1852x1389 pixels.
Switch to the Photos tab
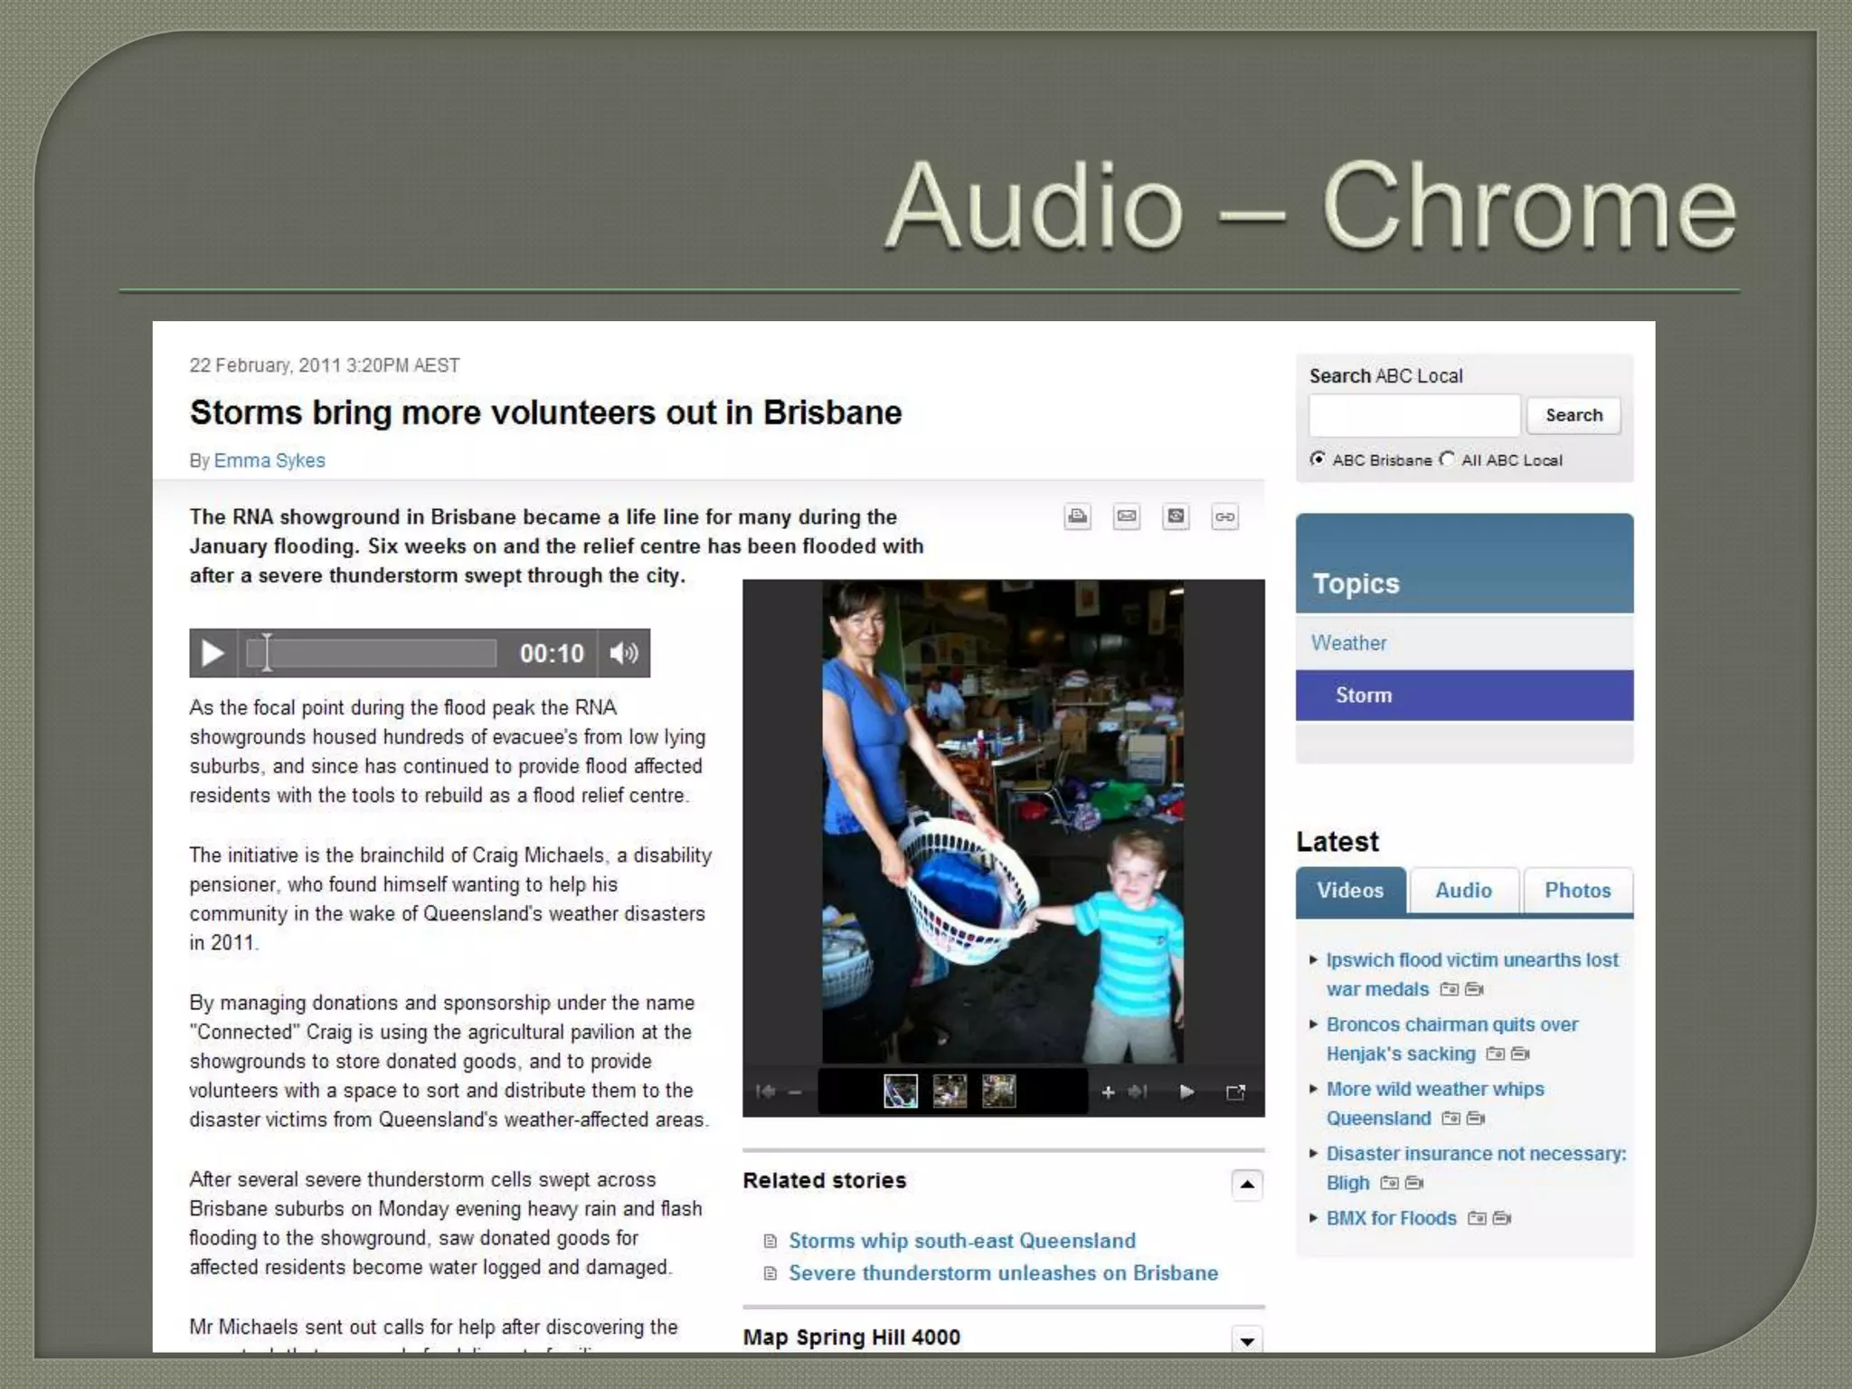1577,891
